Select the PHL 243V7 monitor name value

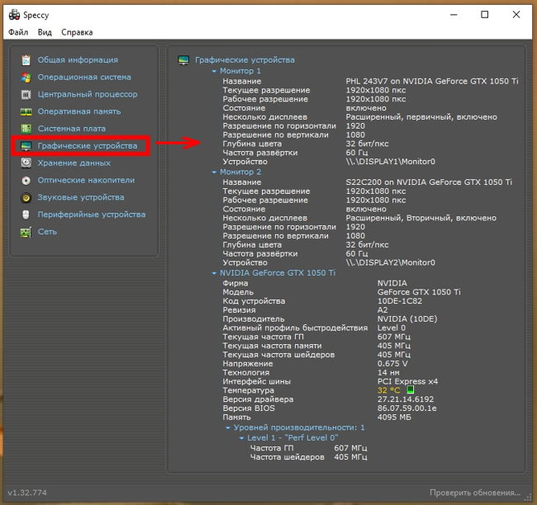tap(432, 81)
